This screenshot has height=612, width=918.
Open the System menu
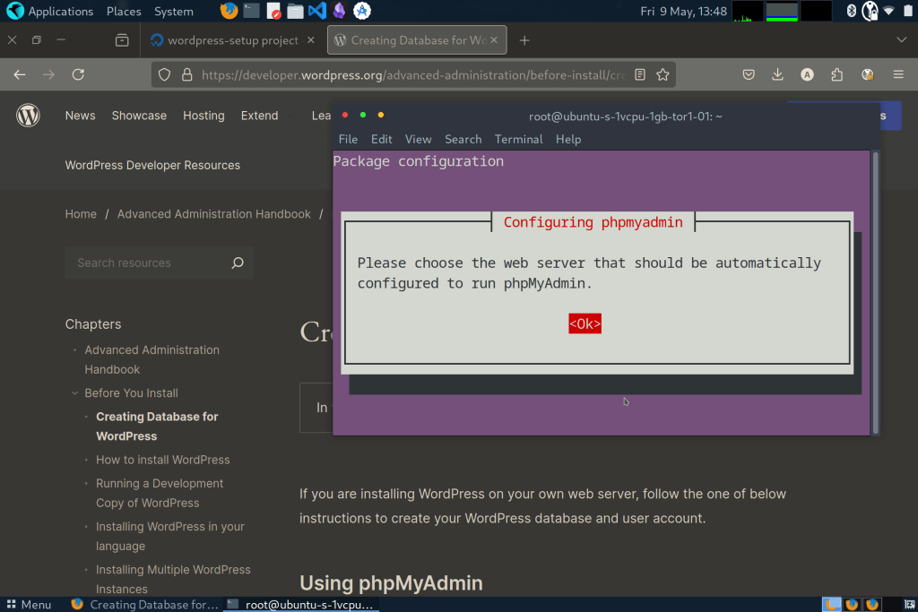(173, 11)
